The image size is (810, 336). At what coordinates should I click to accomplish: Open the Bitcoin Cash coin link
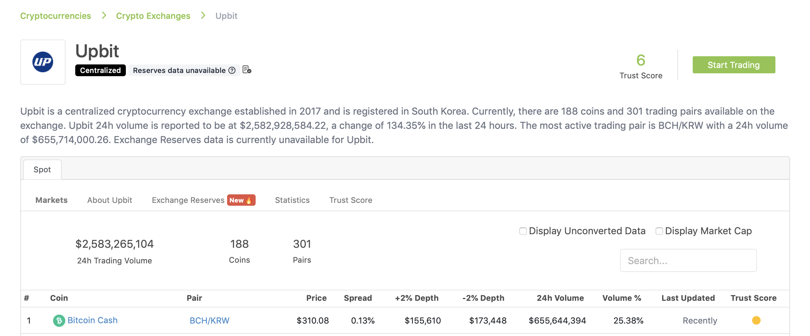(x=92, y=320)
